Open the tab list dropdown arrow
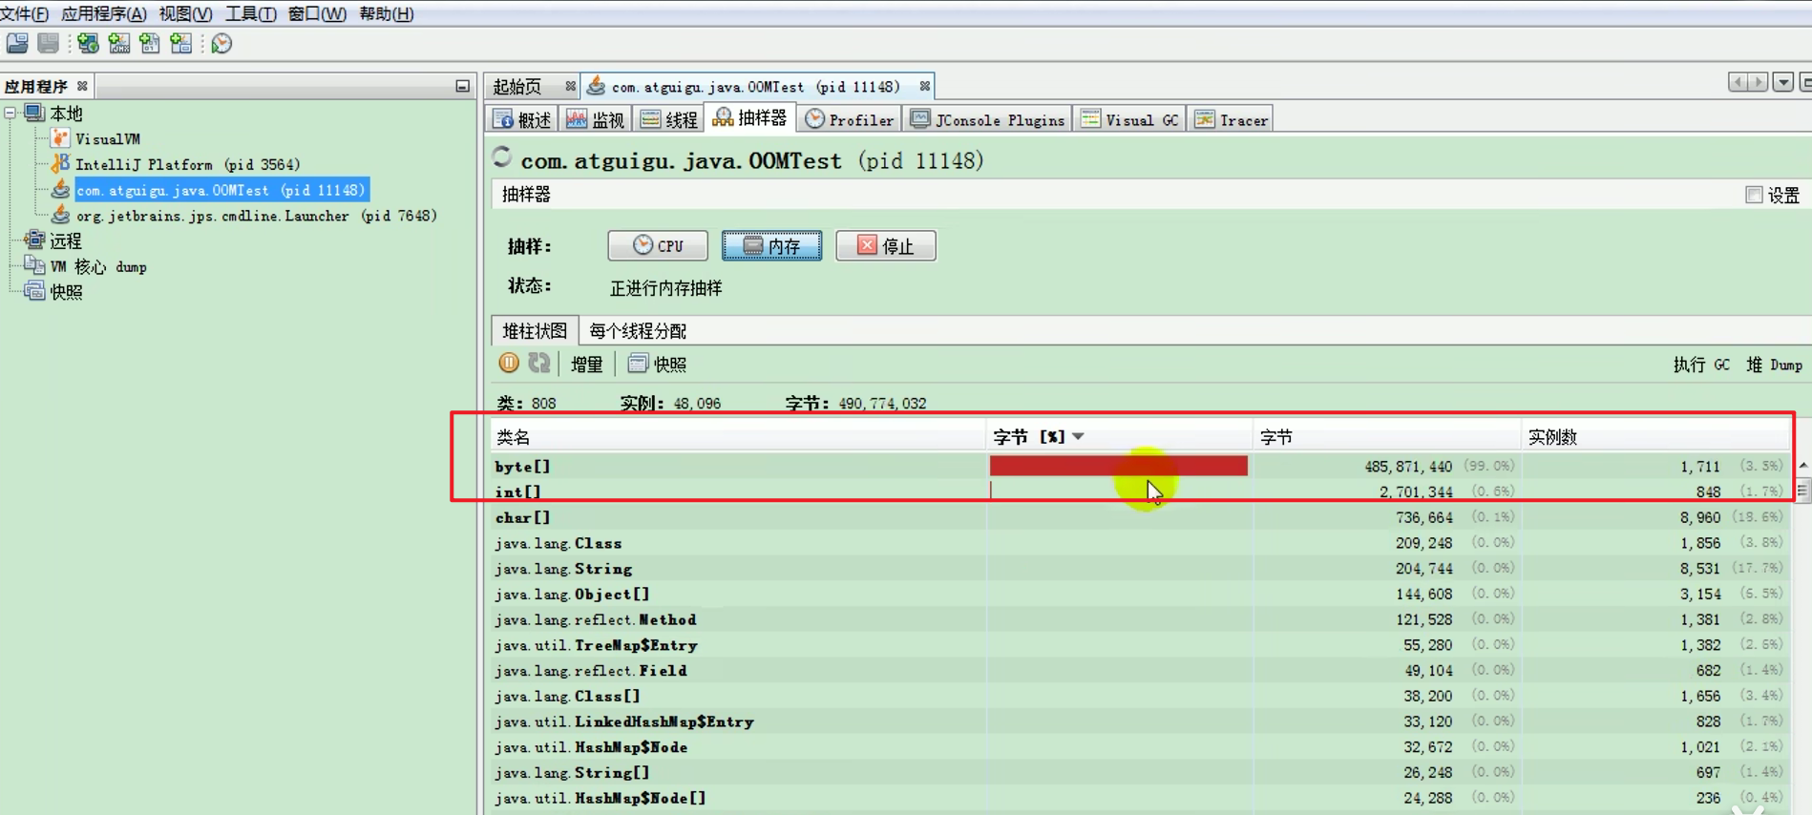1812x815 pixels. pyautogui.click(x=1782, y=83)
